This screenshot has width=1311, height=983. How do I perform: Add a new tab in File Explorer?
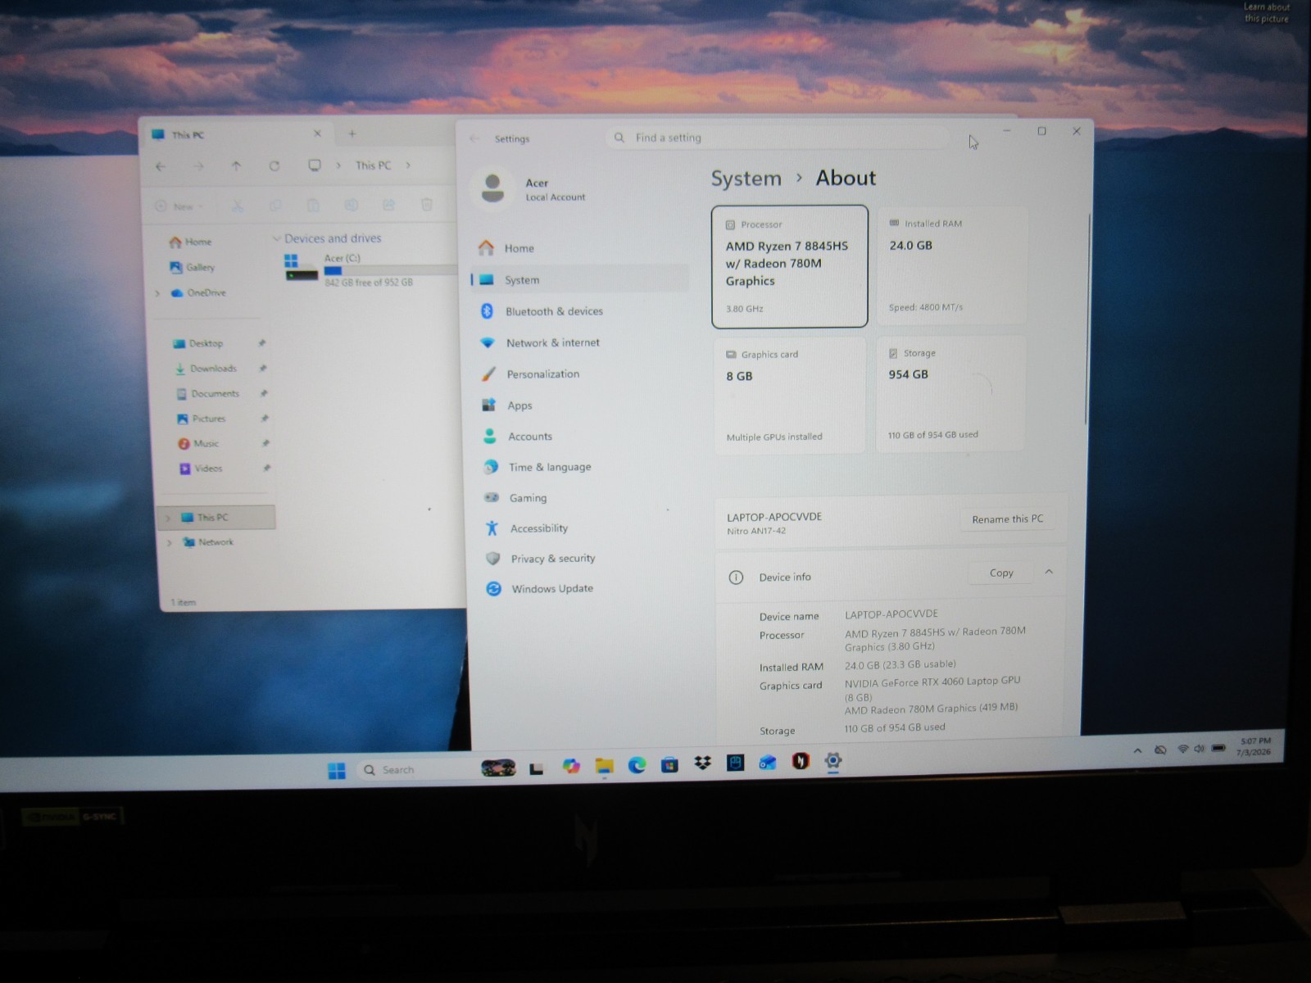point(352,134)
